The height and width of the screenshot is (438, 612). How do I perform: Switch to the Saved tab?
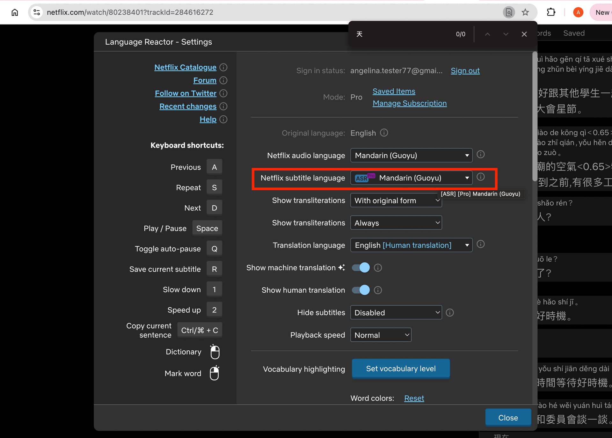(x=574, y=33)
